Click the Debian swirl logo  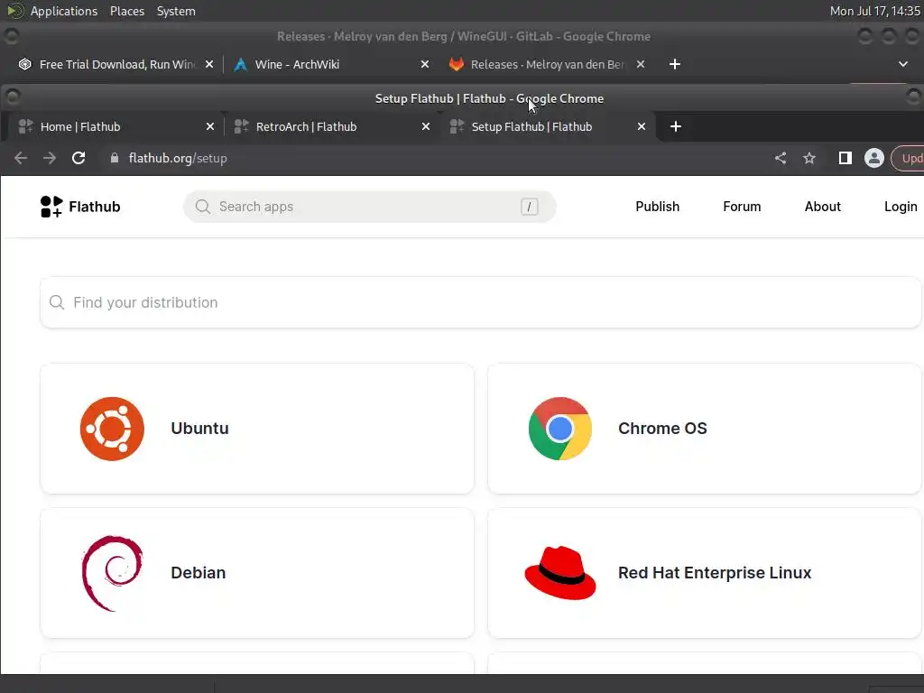click(112, 573)
